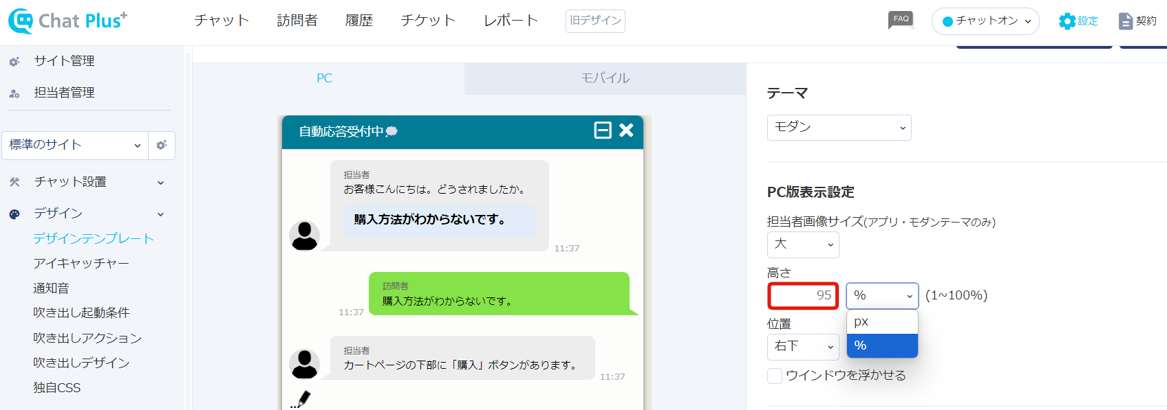This screenshot has width=1167, height=410.
Task: Select px option in unit list
Action: [882, 322]
